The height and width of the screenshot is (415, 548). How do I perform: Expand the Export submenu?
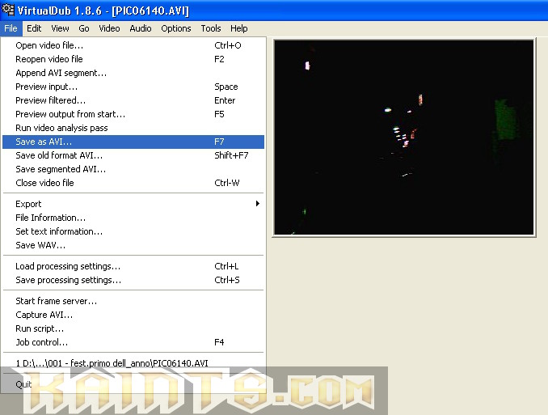tap(133, 204)
